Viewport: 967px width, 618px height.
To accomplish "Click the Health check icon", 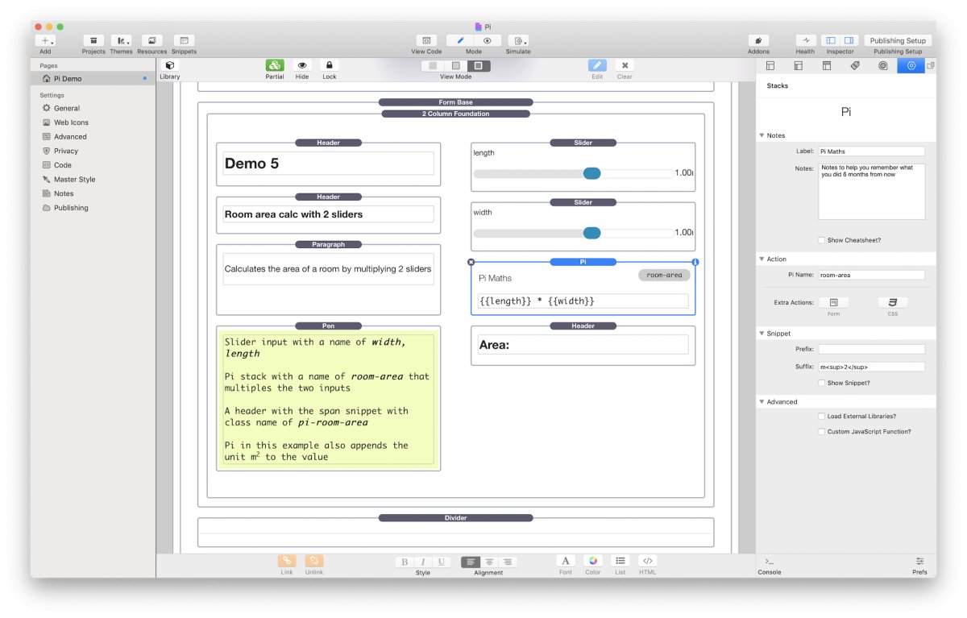I will [805, 40].
